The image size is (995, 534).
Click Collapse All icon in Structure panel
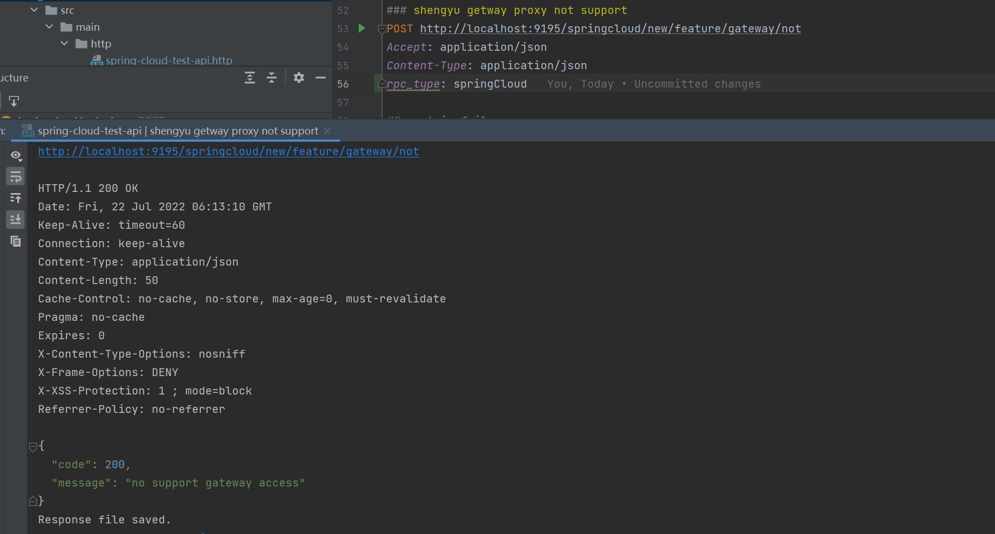click(272, 78)
